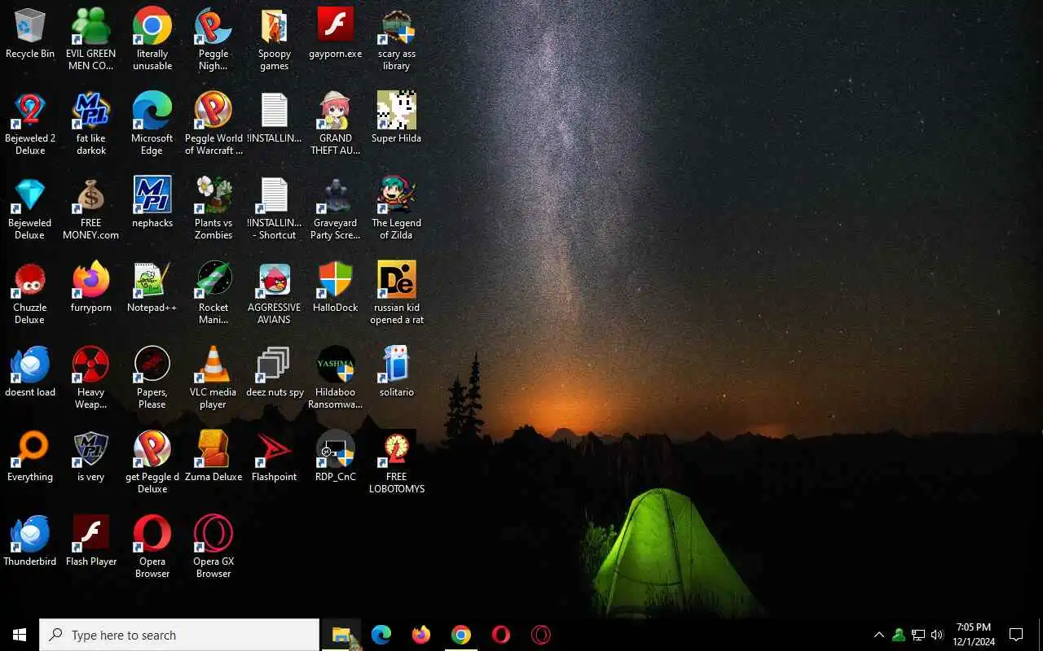Click the green men tray icon
The height and width of the screenshot is (651, 1043).
pos(899,635)
